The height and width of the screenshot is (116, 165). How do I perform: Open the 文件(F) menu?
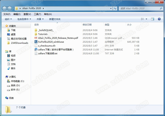pyautogui.click(x=7, y=14)
